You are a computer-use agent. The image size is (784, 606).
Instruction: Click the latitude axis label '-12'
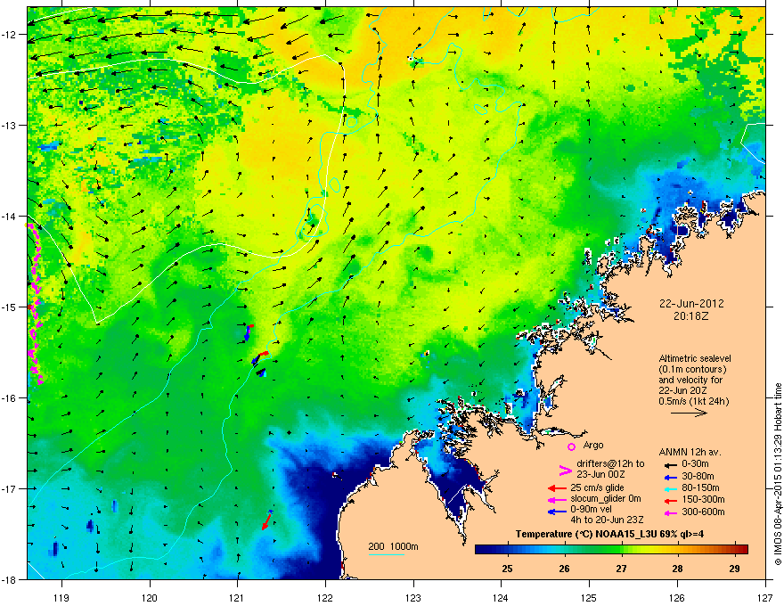point(10,35)
